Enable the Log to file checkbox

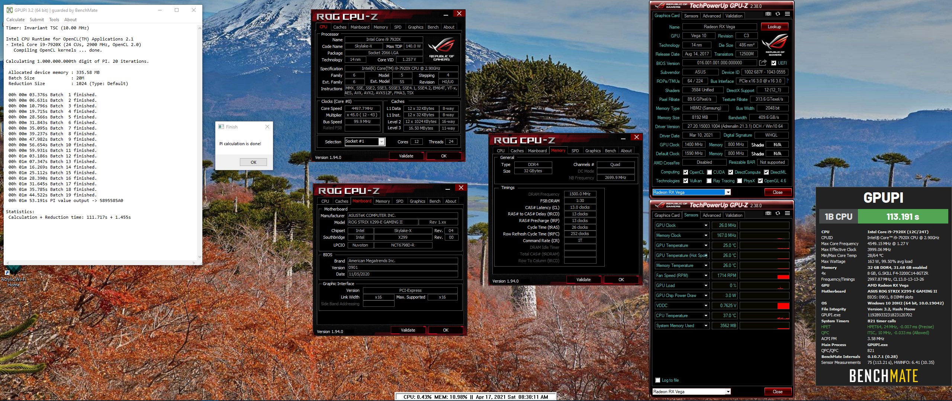(x=657, y=380)
